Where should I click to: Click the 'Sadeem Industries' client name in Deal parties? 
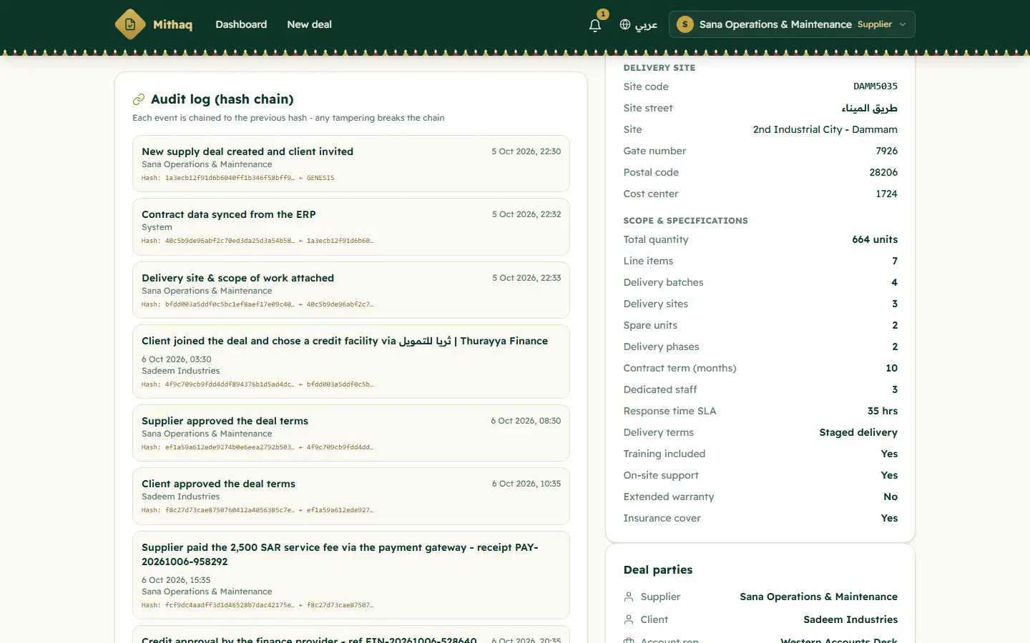850,619
